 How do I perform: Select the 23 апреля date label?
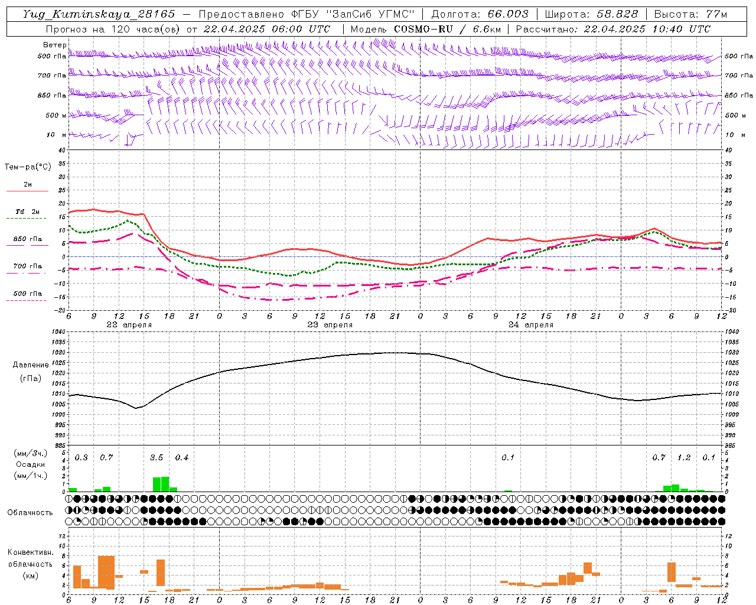pyautogui.click(x=330, y=325)
